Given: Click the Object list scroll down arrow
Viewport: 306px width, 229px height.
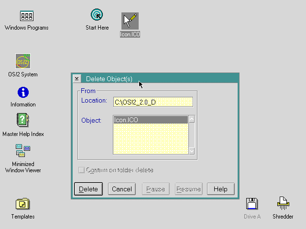Looking at the screenshot, I should click(192, 151).
